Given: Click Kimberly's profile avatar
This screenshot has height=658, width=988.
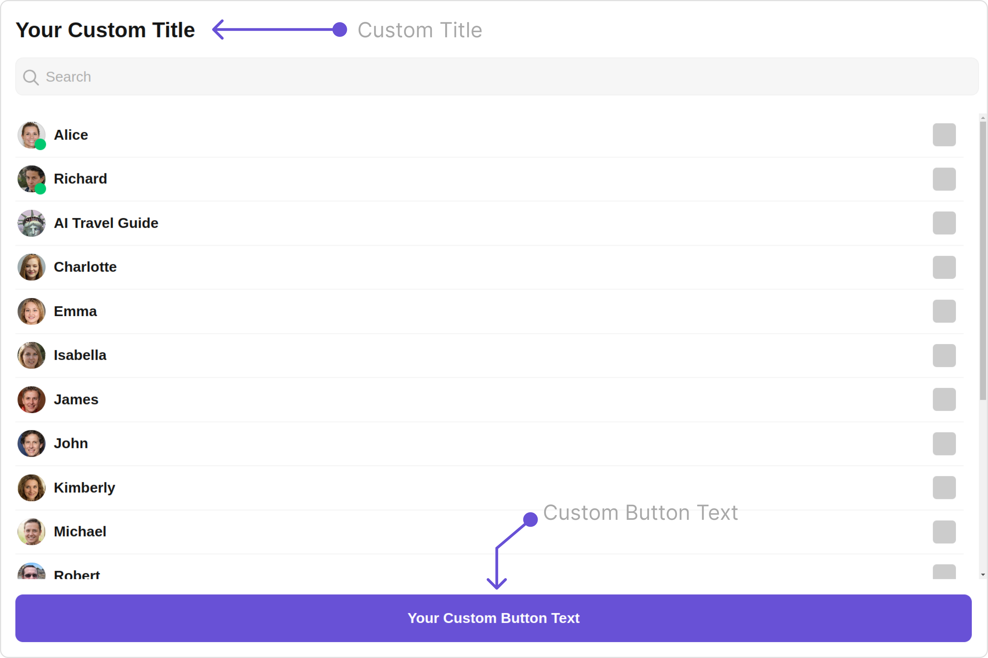Looking at the screenshot, I should pos(32,488).
